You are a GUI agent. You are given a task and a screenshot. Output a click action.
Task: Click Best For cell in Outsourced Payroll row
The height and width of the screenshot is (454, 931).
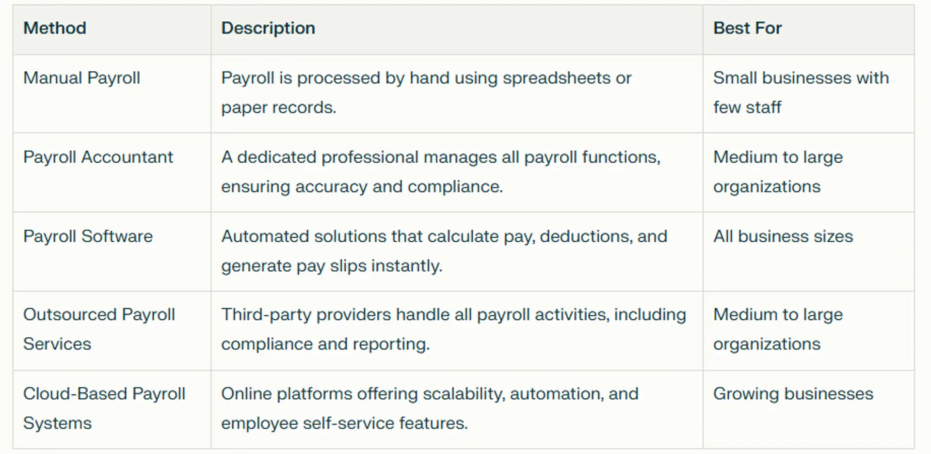(778, 329)
